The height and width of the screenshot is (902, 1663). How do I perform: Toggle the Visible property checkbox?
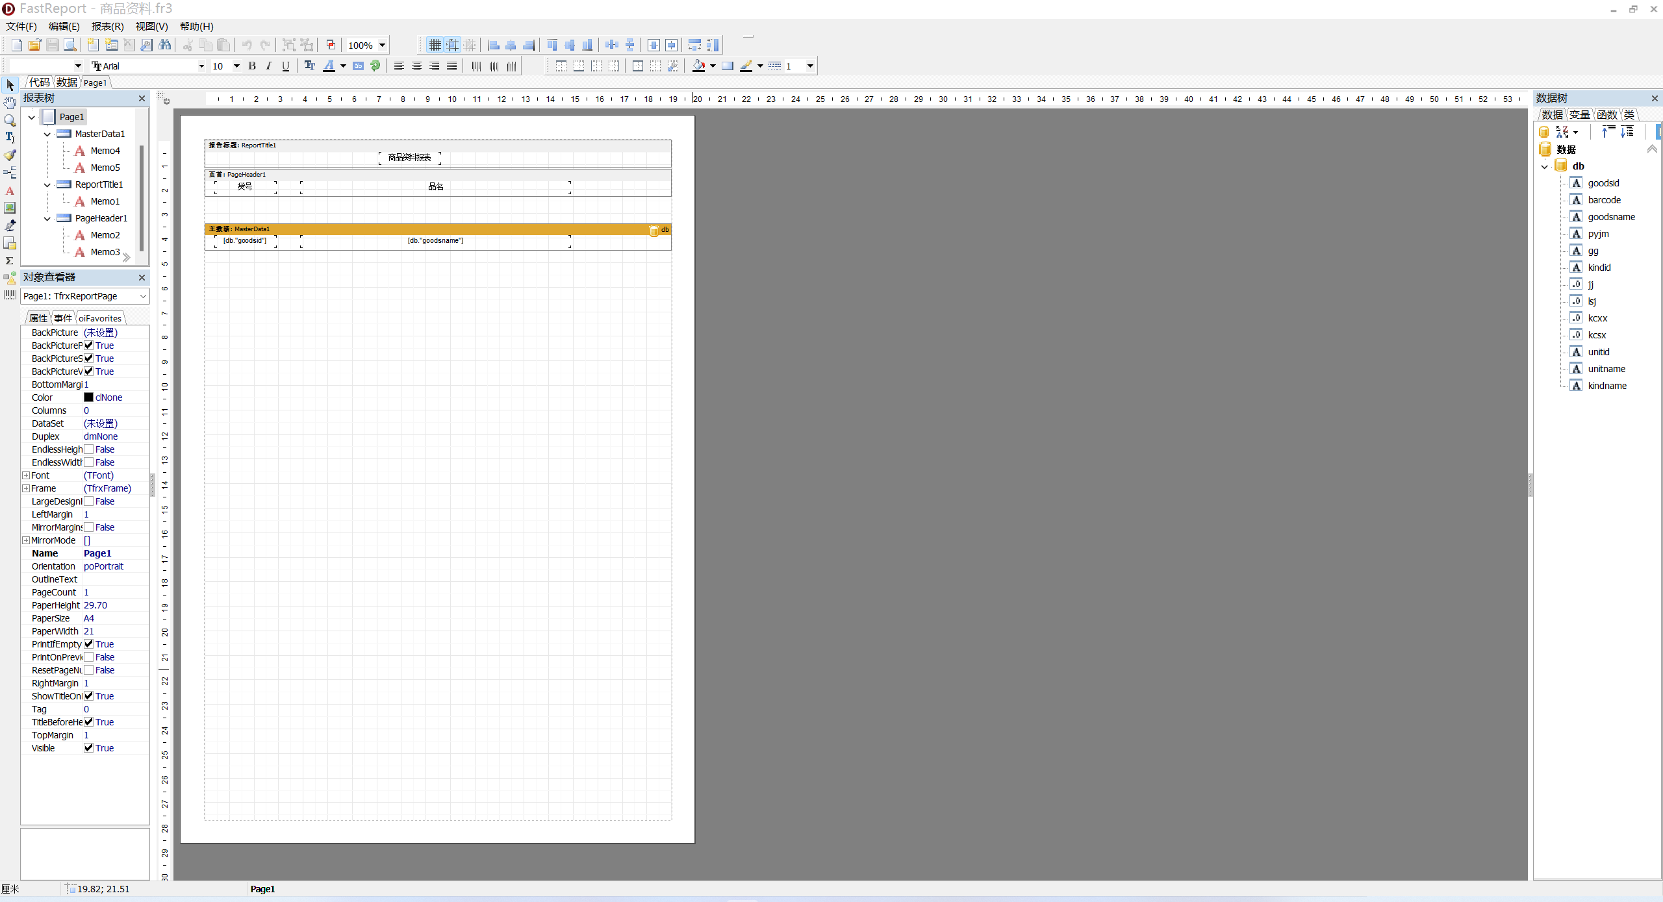click(x=89, y=748)
